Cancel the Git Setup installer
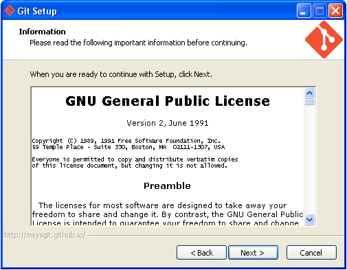347x270 pixels. (x=311, y=253)
